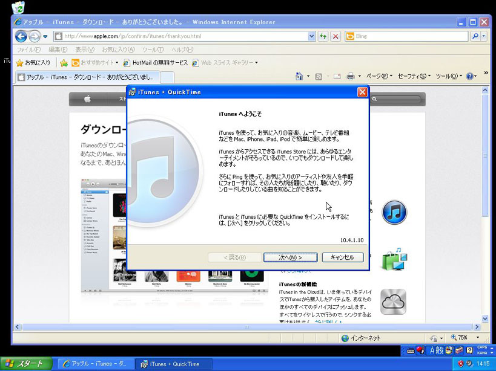Open a new tab with the blank tab button
The width and height of the screenshot is (496, 371).
(x=167, y=77)
